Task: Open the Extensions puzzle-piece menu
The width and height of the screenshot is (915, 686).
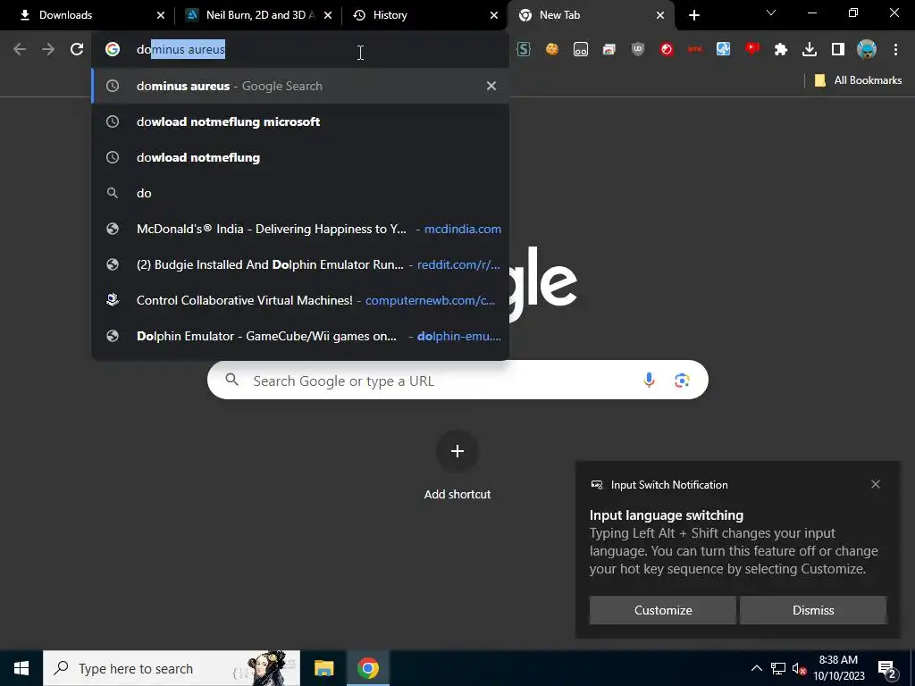Action: (x=781, y=50)
